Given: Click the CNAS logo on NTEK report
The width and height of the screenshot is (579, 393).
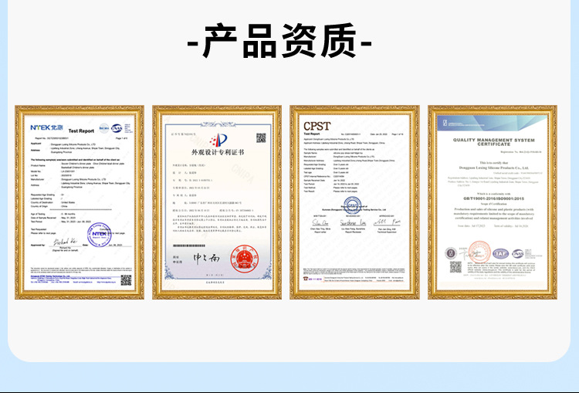Looking at the screenshot, I should pyautogui.click(x=117, y=128).
